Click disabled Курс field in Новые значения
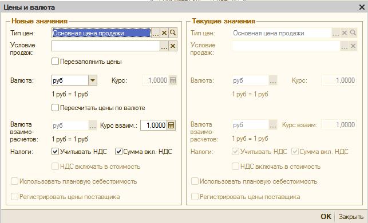 tap(155, 80)
